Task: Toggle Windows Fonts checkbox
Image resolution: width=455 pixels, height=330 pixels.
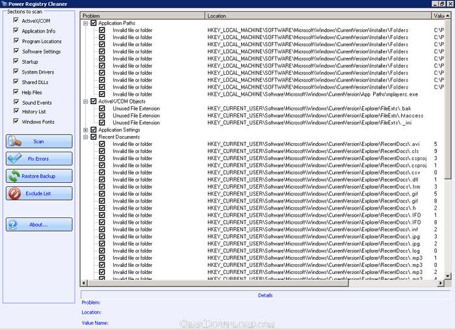Action: click(16, 121)
